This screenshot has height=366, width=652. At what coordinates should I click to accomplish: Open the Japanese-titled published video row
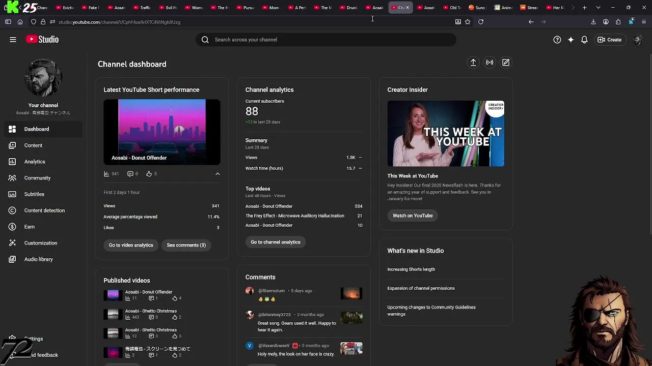click(x=162, y=352)
